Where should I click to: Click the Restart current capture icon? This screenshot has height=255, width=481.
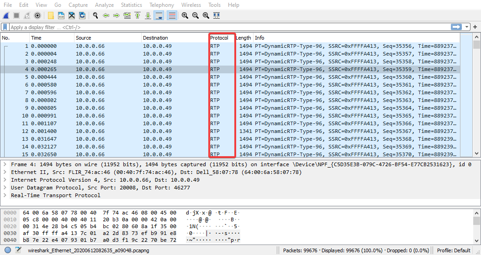pos(27,15)
